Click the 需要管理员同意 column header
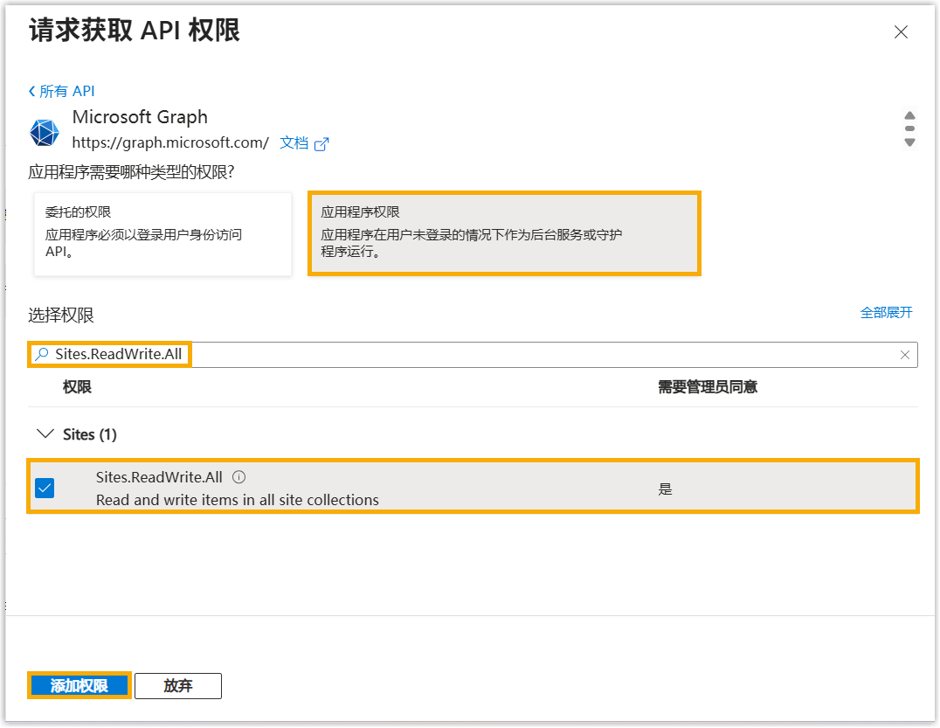Viewport: 940px width, 728px height. [707, 386]
